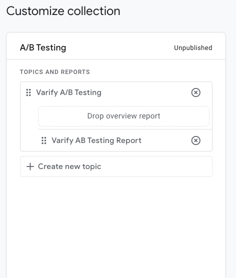236x278 pixels.
Task: Click empty space right of Varify A/B Testing name
Action: coord(146,92)
